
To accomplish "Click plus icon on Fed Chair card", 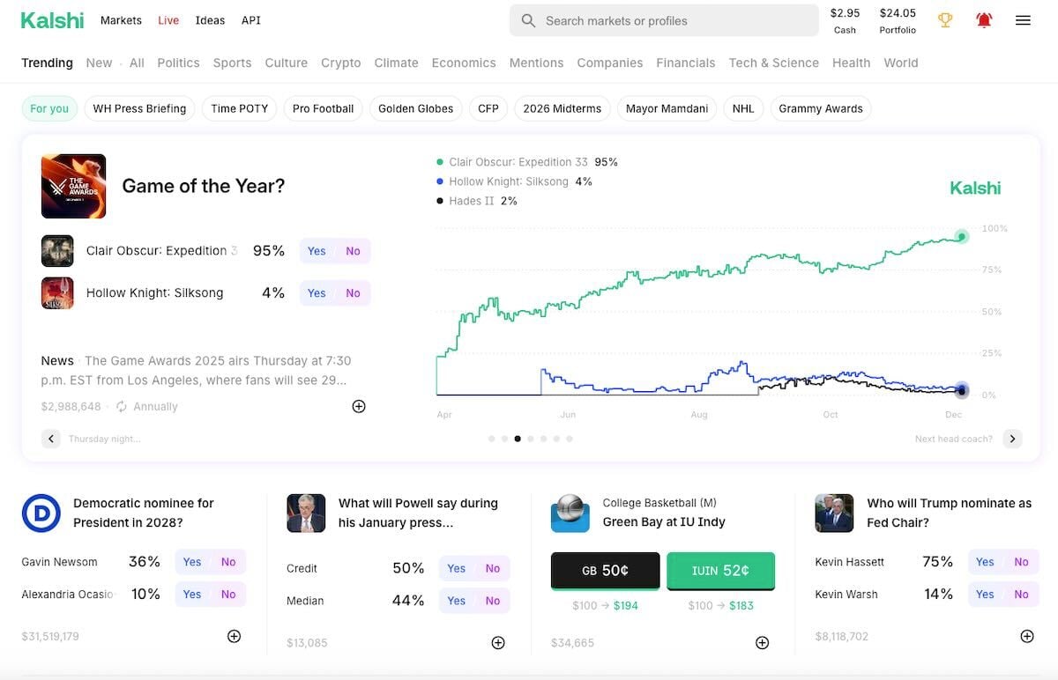I will (1026, 636).
